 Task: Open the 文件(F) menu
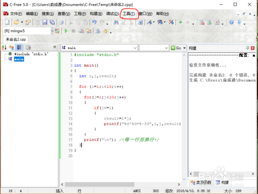pyautogui.click(x=16, y=14)
